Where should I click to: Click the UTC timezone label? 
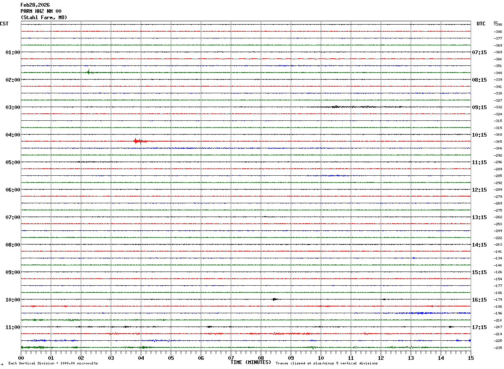coord(481,24)
